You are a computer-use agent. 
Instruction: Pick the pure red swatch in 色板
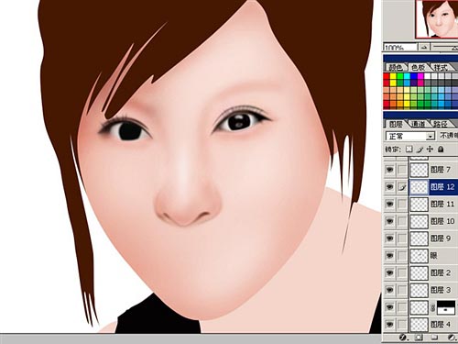tap(387, 76)
